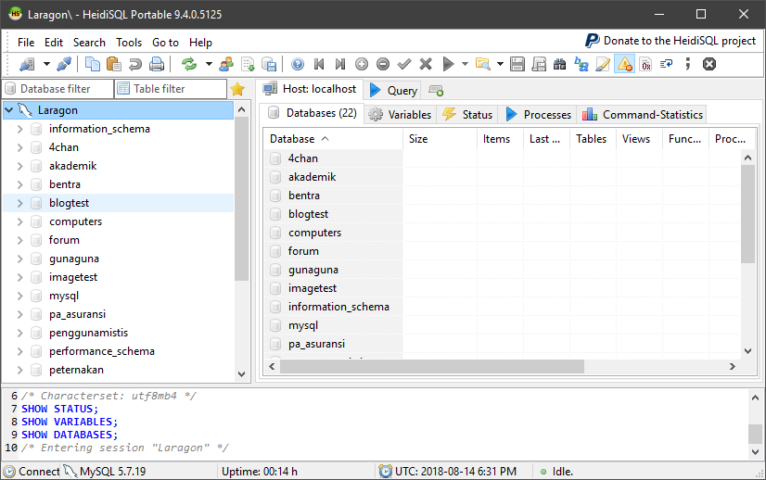Click the binoculars Find text icon

pyautogui.click(x=559, y=64)
